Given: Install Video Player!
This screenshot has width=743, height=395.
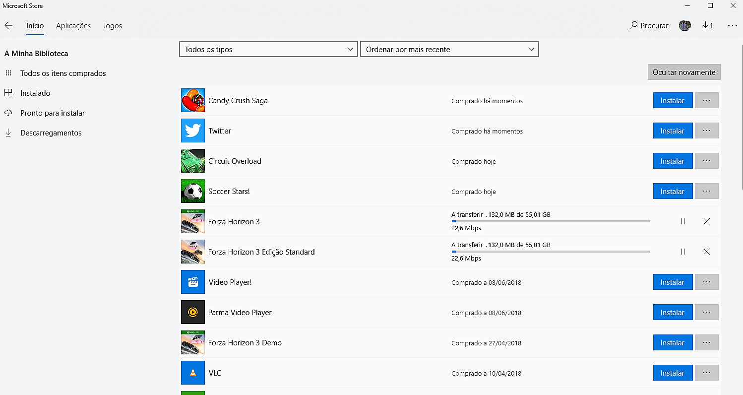Looking at the screenshot, I should (673, 282).
